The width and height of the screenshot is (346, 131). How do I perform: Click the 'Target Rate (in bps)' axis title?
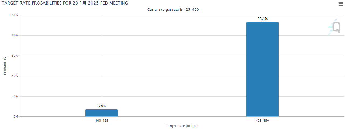[x=182, y=126]
